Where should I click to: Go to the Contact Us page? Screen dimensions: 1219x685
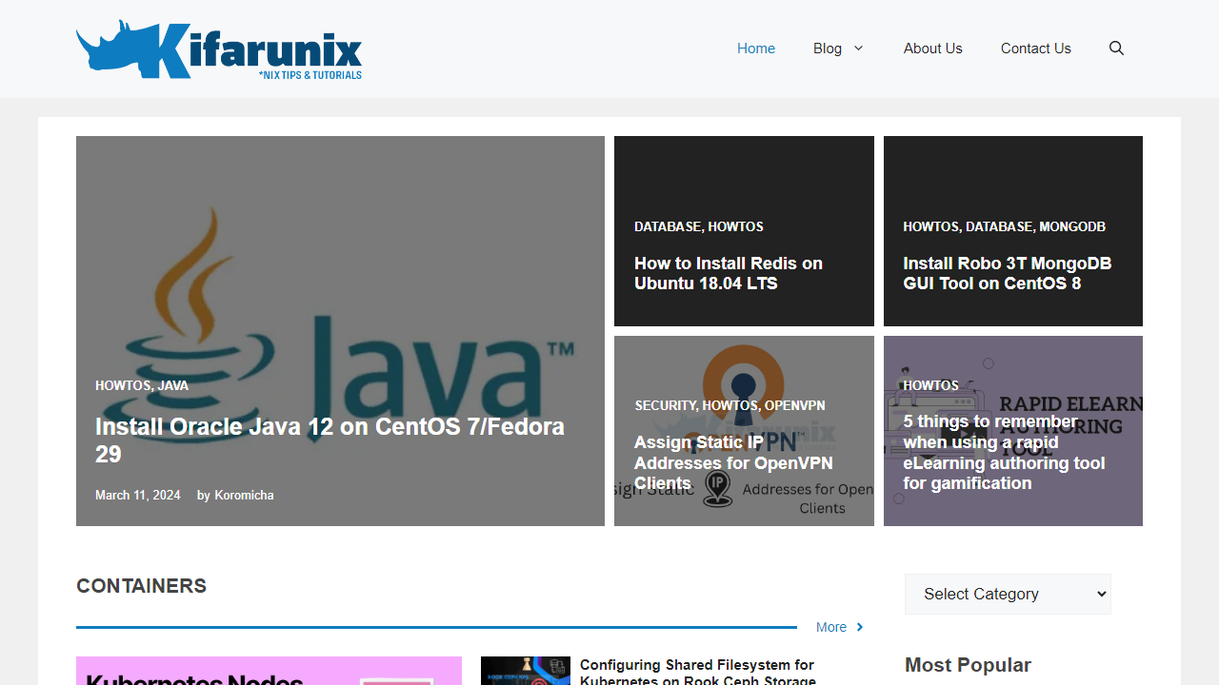1035,48
